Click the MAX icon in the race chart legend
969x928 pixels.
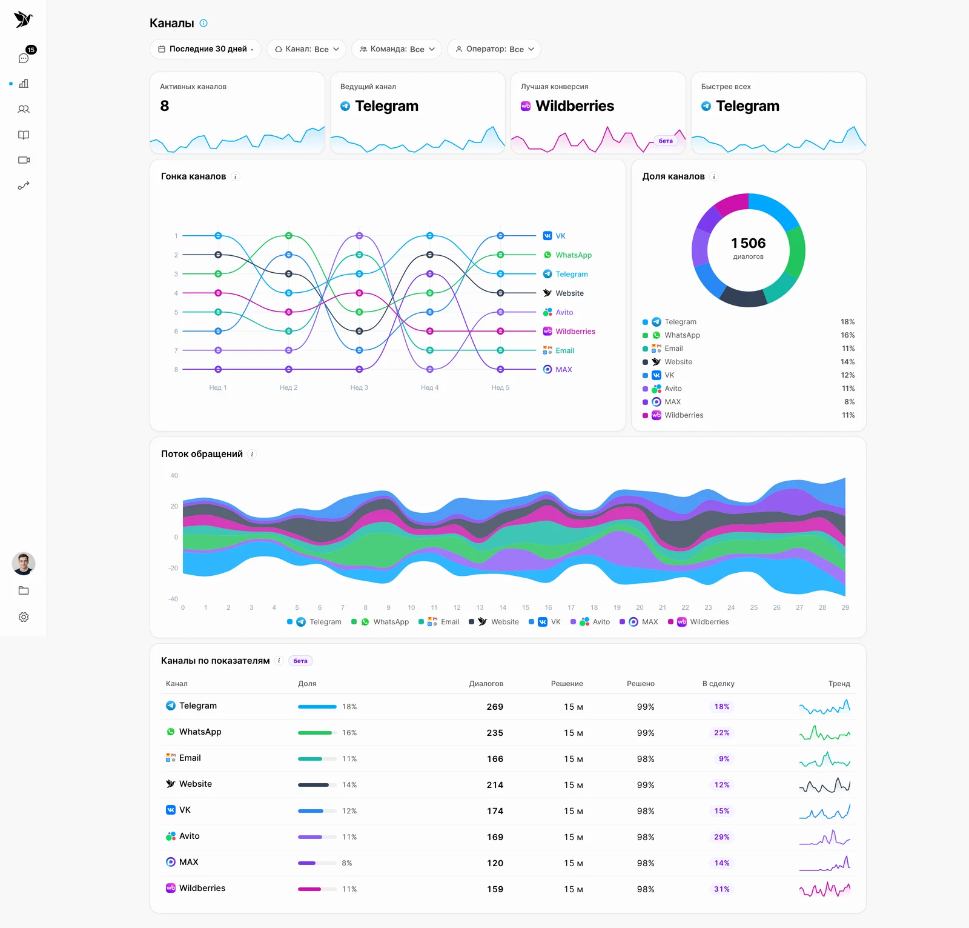(x=547, y=369)
